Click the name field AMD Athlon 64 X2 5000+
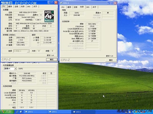Screen dimensions: 153x114 click(x=28, y=12)
